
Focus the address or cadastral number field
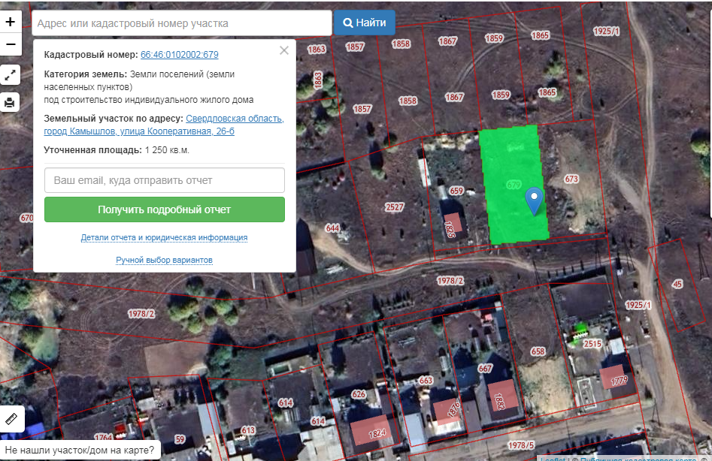coord(182,23)
